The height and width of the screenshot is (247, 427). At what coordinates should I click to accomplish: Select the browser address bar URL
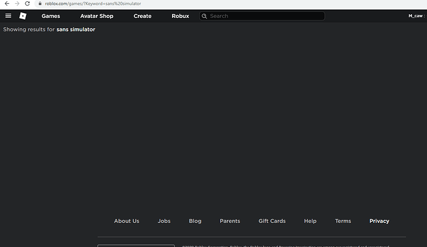tap(93, 4)
